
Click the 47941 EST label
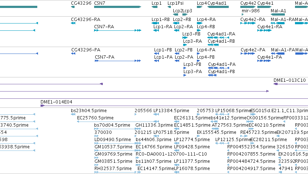click(286, 169)
